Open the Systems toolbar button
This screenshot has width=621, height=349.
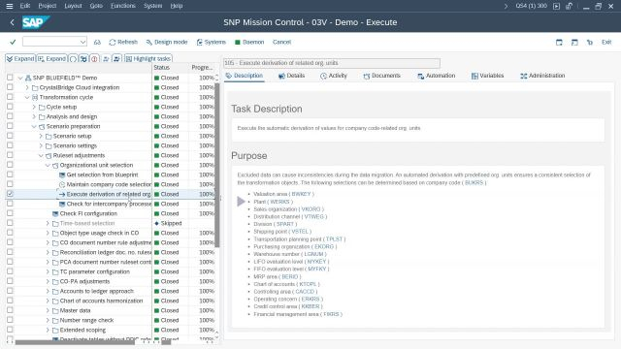[212, 42]
